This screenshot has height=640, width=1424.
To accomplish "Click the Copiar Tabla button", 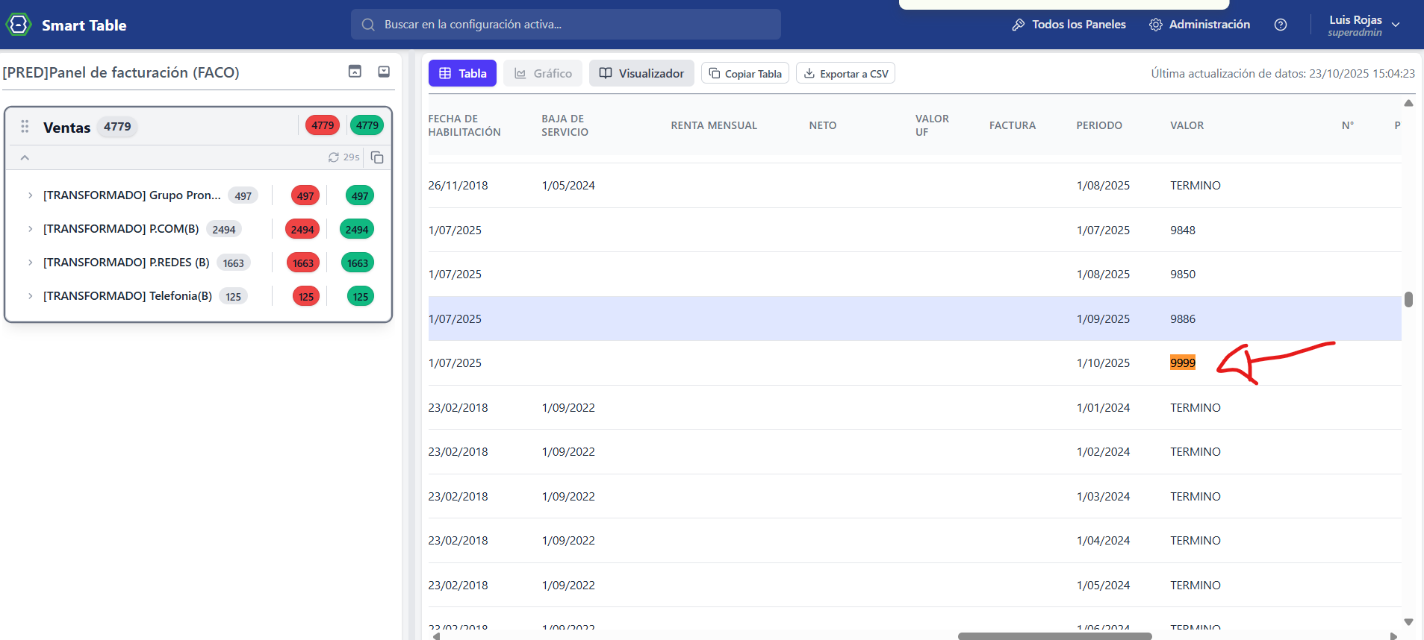I will pyautogui.click(x=744, y=73).
